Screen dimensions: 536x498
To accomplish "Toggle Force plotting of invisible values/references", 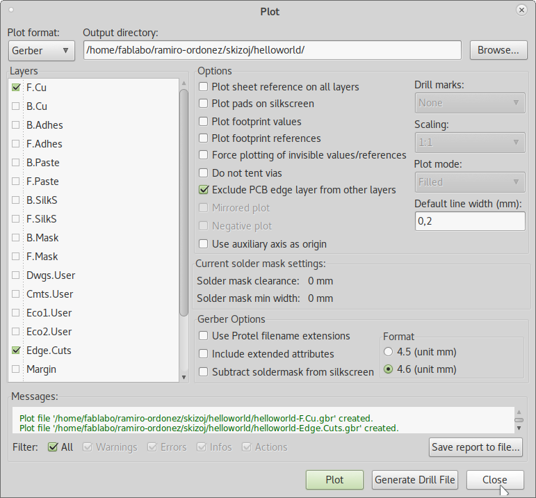I will pyautogui.click(x=204, y=155).
